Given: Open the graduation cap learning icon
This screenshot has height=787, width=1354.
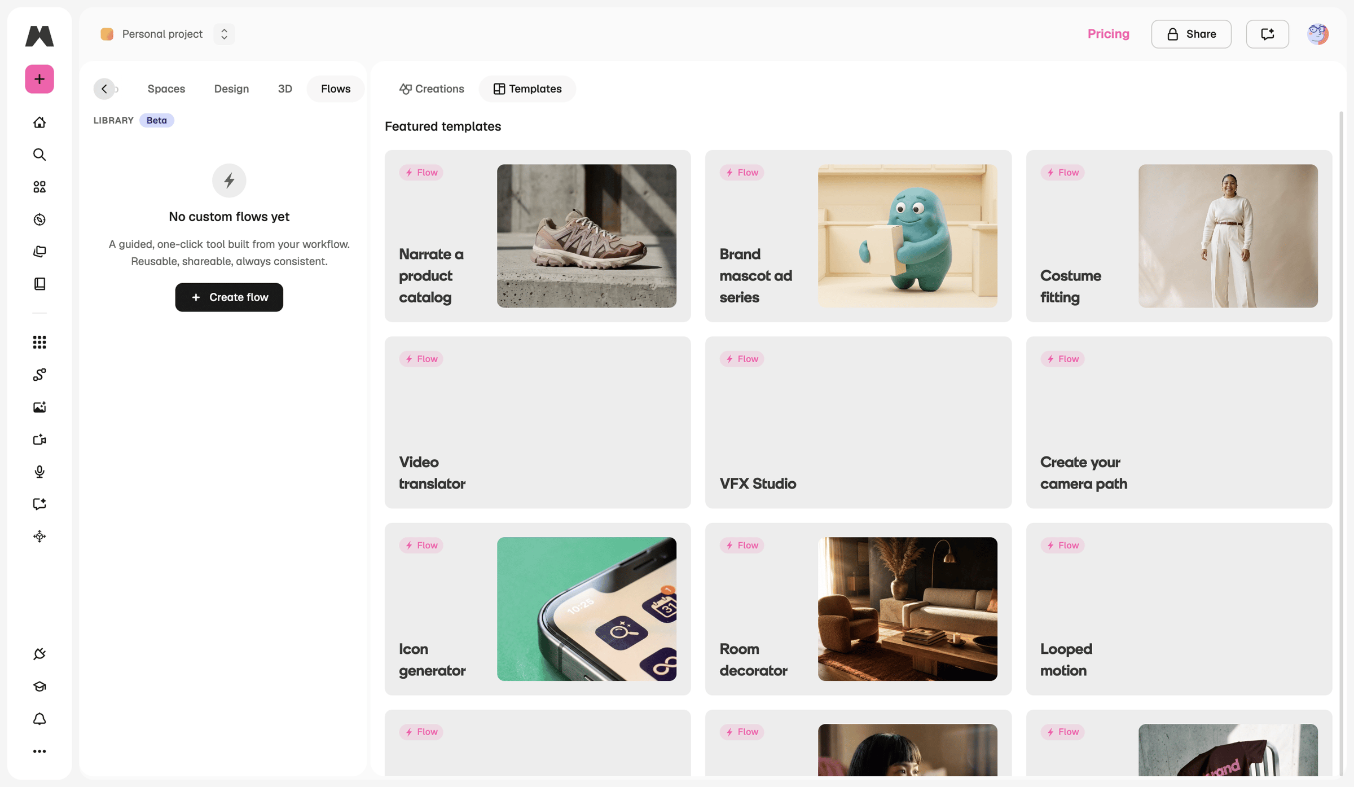Looking at the screenshot, I should 39,687.
